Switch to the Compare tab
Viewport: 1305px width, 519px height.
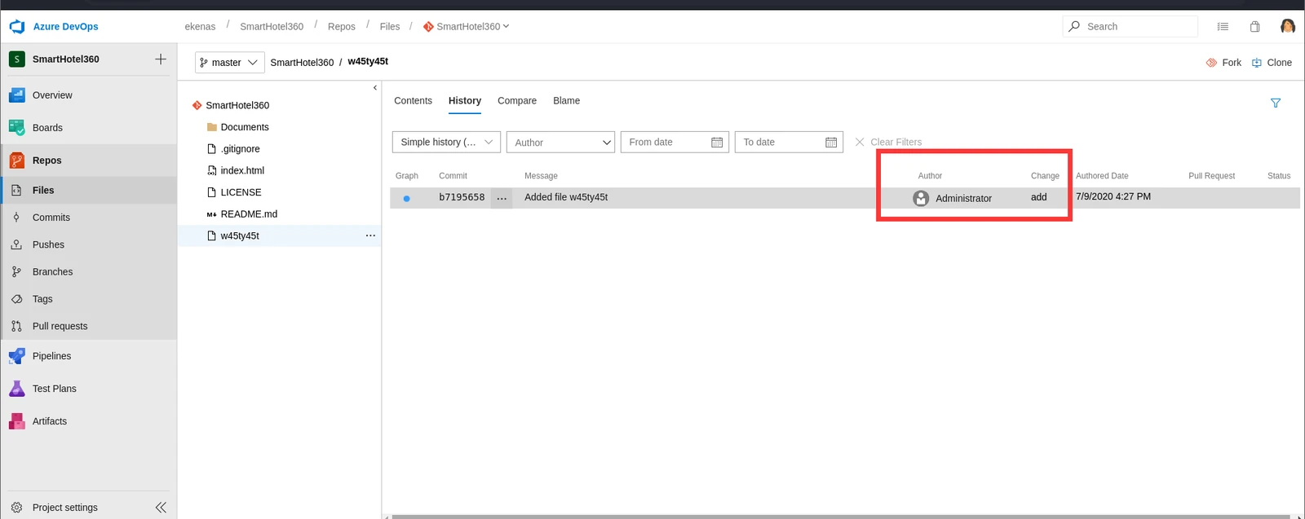pyautogui.click(x=517, y=101)
